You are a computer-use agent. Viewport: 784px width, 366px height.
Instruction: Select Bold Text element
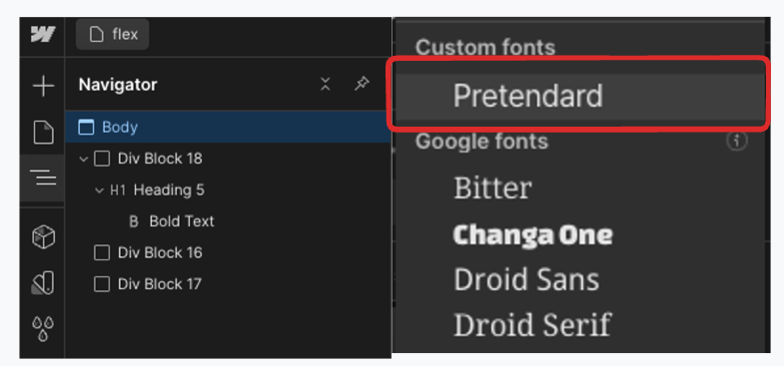pos(181,221)
